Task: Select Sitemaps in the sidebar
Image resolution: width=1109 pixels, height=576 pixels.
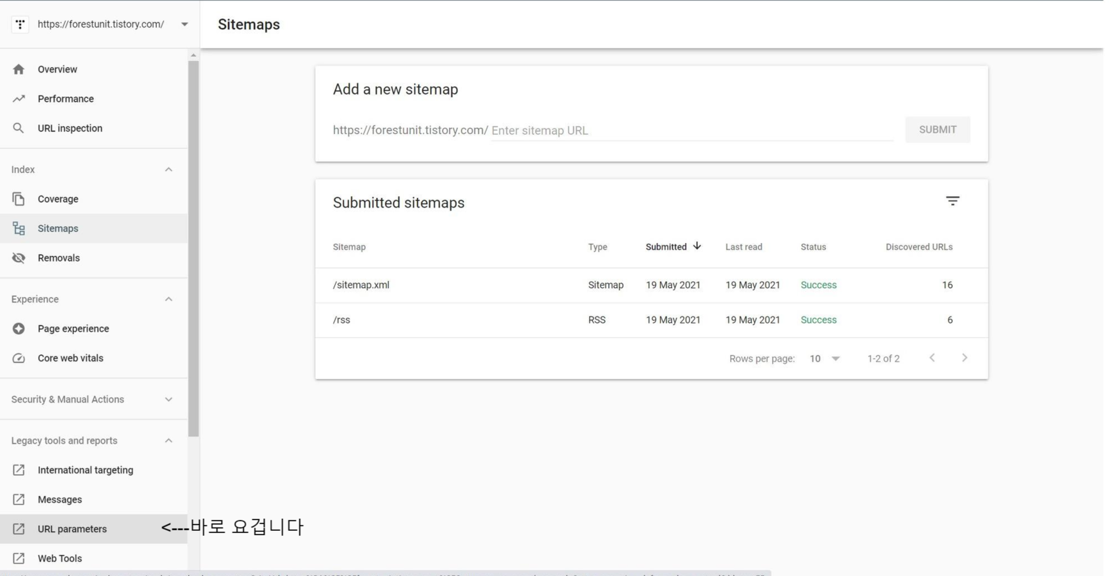Action: 94,228
